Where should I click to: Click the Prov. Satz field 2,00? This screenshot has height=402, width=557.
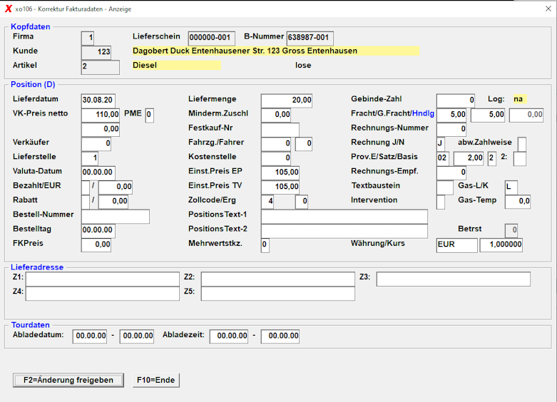pos(469,158)
